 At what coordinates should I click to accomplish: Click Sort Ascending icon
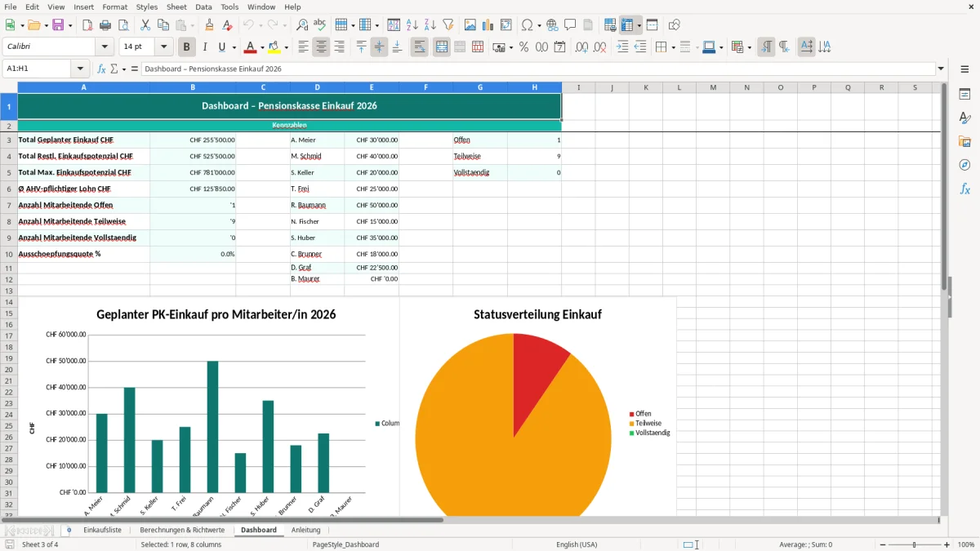412,25
